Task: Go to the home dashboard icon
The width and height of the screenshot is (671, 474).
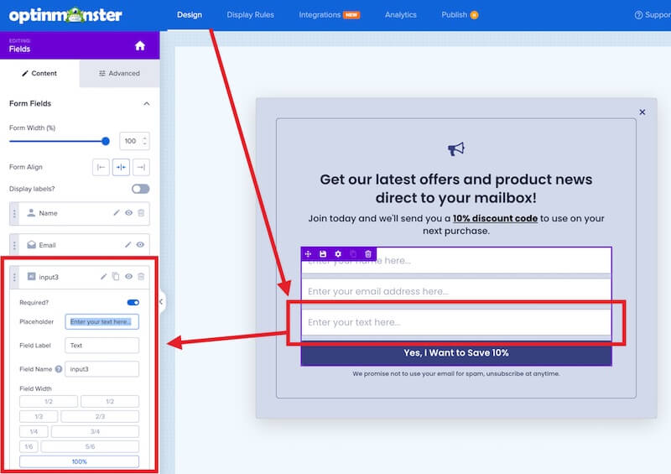Action: click(x=140, y=46)
